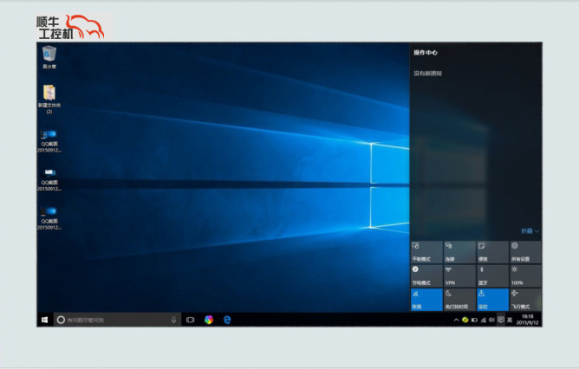
Task: Launch the colorful ball app on taskbar
Action: 209,320
